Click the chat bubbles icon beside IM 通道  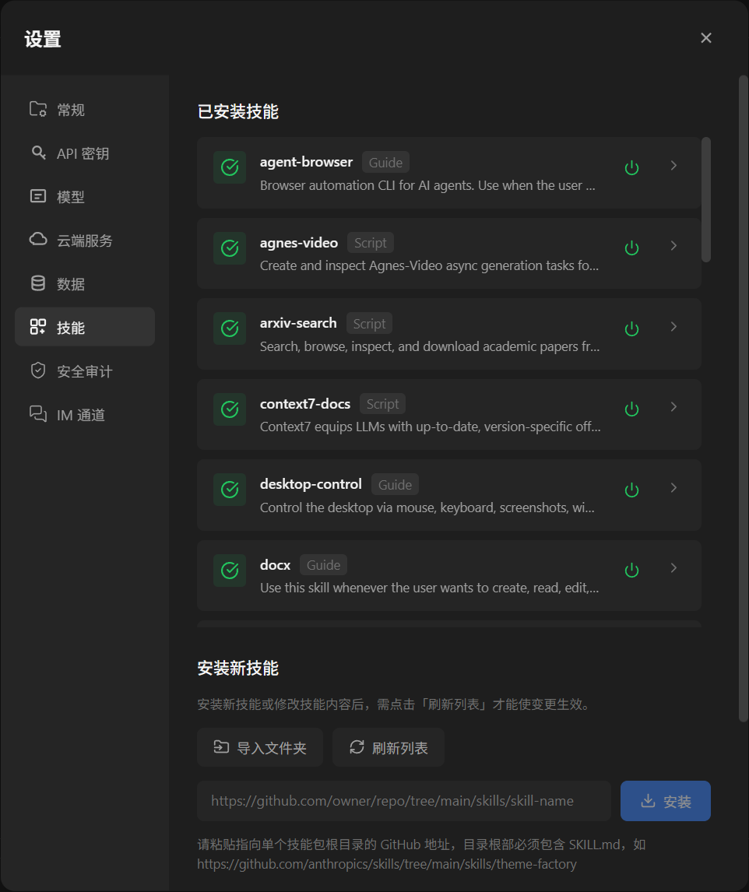click(38, 413)
